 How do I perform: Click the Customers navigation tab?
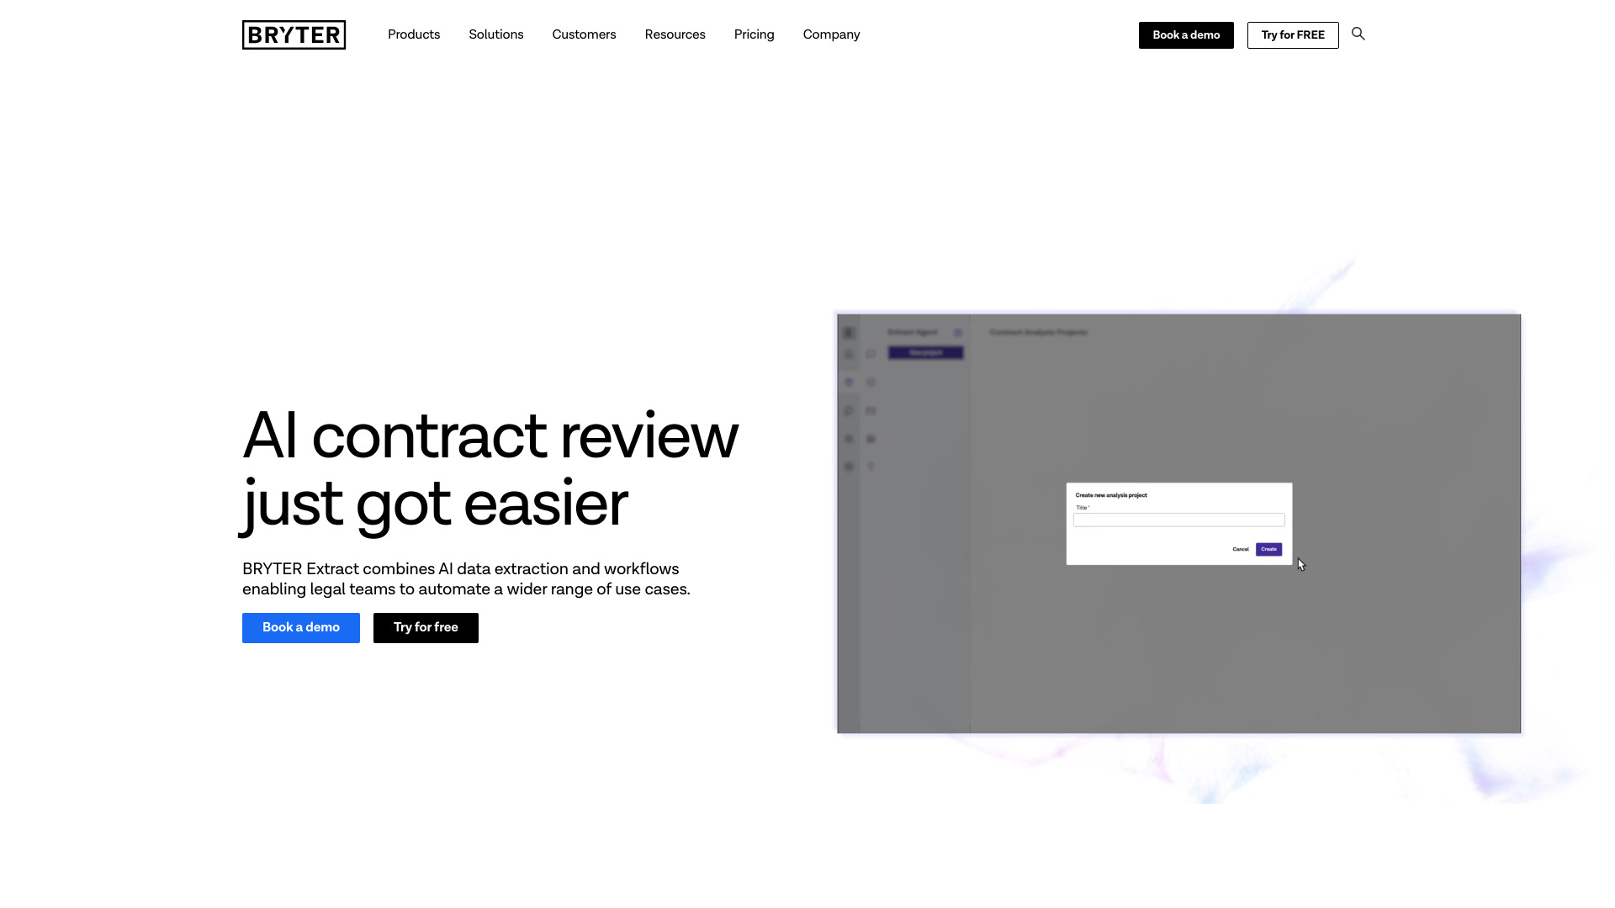click(585, 34)
